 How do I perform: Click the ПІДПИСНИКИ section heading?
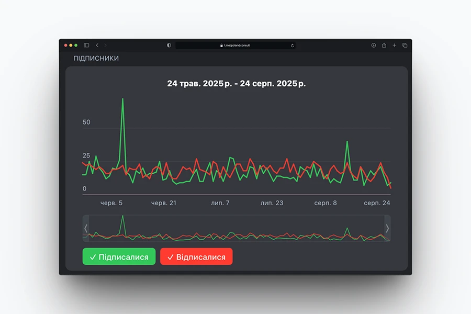96,59
